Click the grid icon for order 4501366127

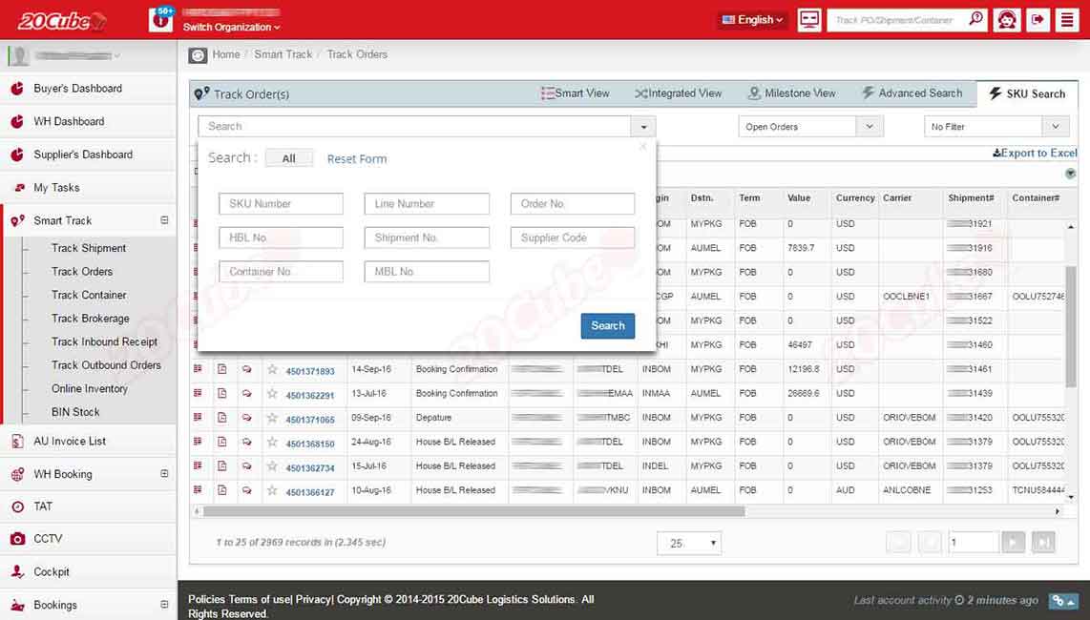198,490
